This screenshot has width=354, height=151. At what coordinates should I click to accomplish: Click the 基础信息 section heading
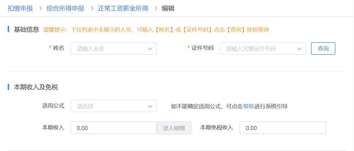(x=26, y=30)
